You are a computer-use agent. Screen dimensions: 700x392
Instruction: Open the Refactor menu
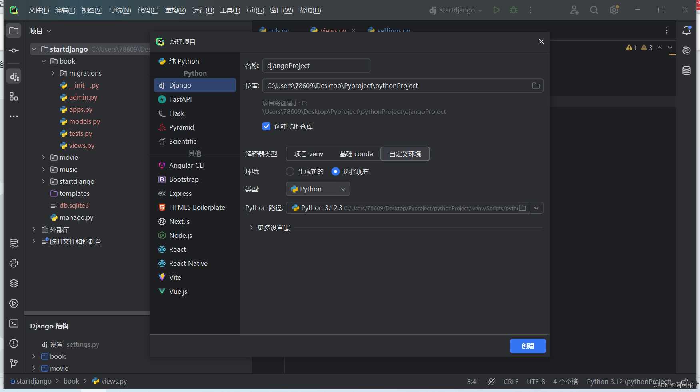click(x=176, y=10)
